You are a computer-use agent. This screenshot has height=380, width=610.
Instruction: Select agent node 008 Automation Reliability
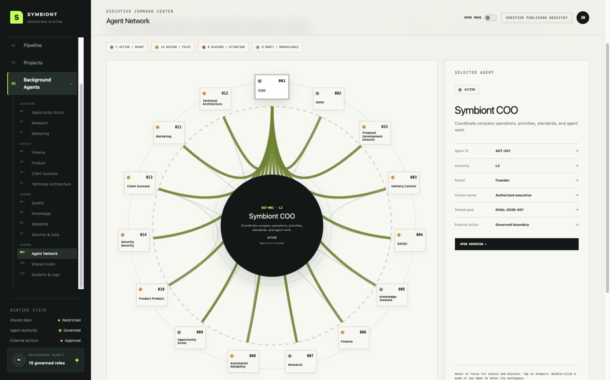tap(243, 361)
